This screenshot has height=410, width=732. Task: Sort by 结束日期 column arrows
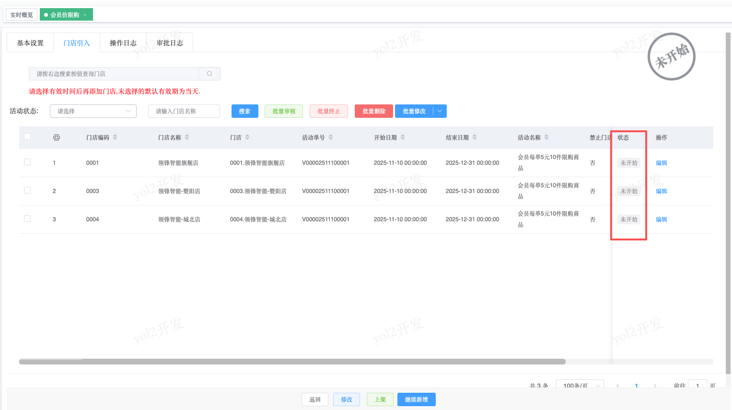(x=475, y=137)
